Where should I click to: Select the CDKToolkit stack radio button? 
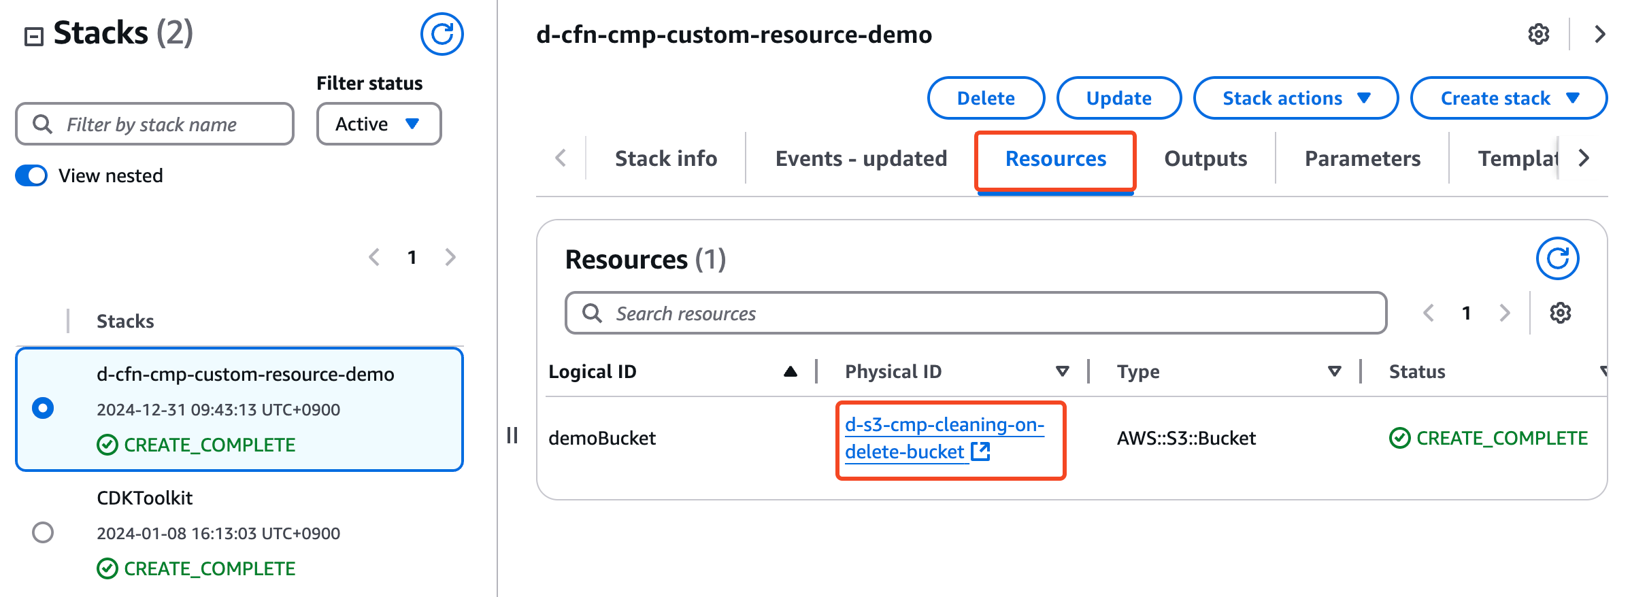point(43,532)
